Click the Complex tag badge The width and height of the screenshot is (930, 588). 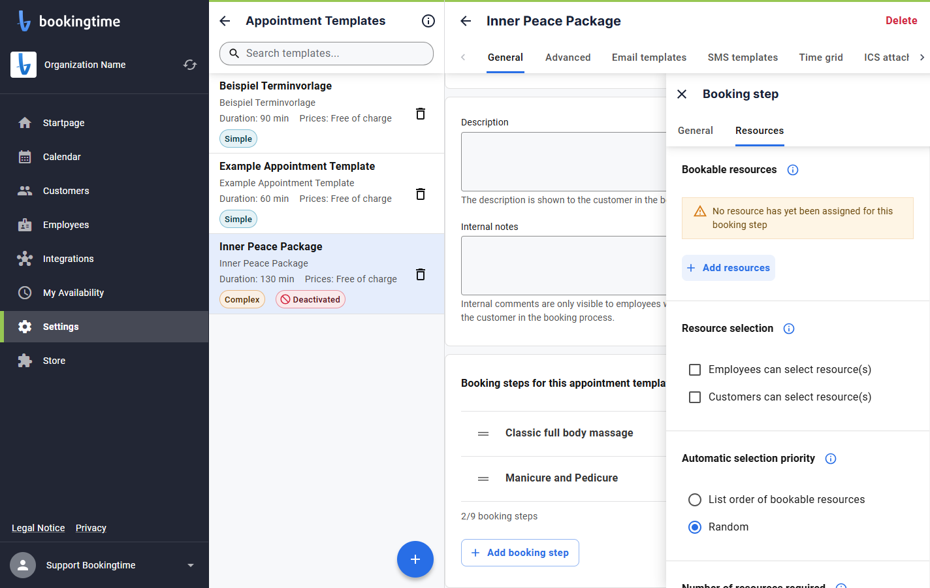[242, 299]
